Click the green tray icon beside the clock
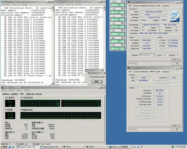Viewport: 187px width, 149px height. point(173,147)
